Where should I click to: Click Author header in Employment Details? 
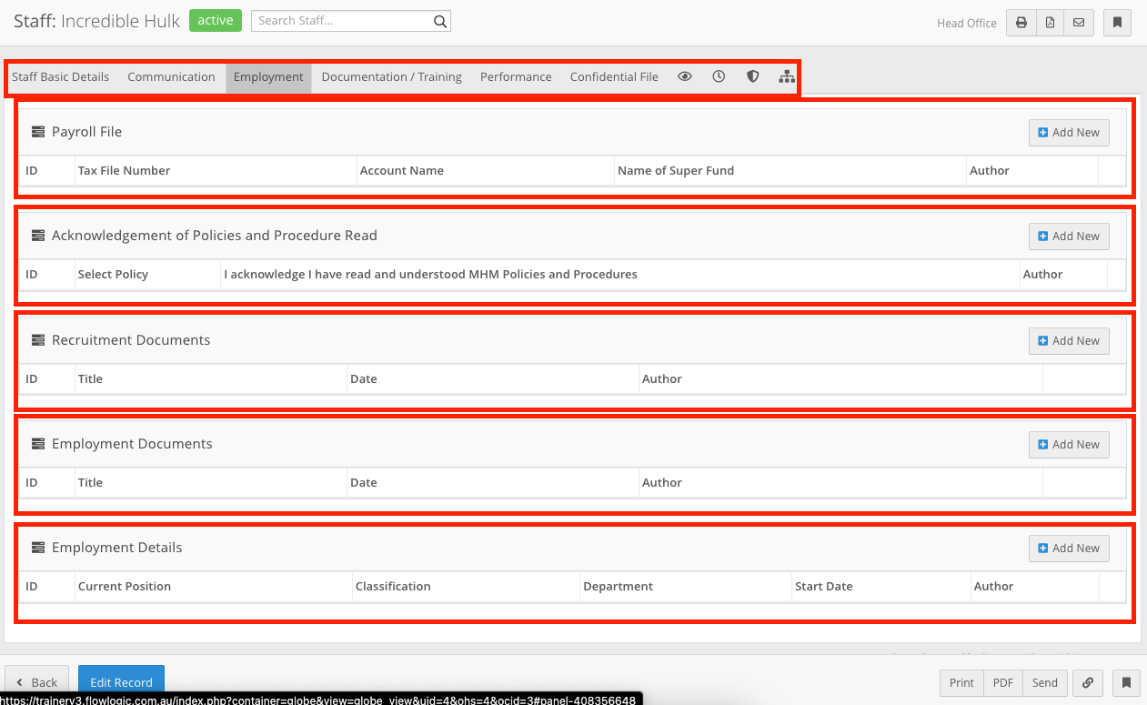click(x=993, y=586)
